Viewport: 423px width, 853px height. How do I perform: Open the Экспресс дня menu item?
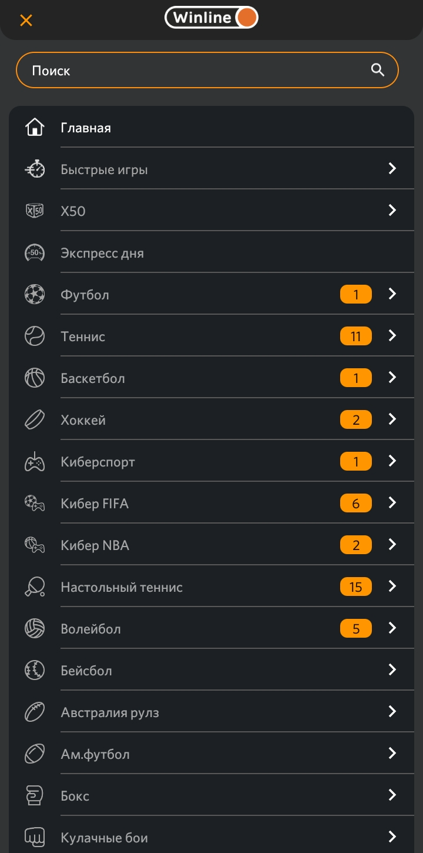click(102, 254)
